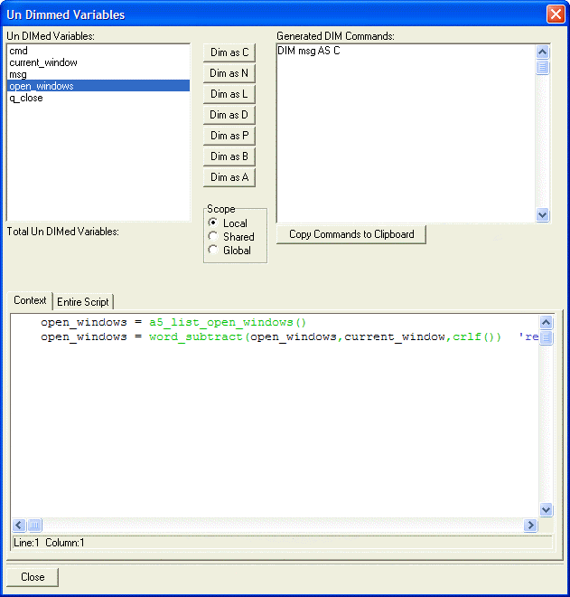Click the Dim as N button
This screenshot has height=597, width=570.
point(229,73)
